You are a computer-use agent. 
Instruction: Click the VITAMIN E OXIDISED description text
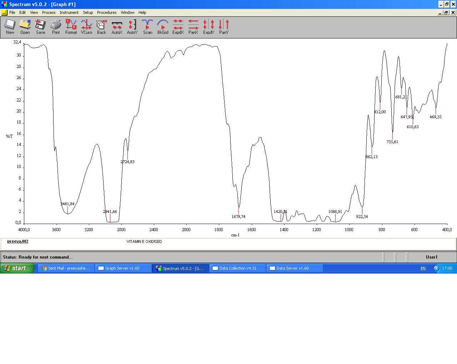coord(144,241)
